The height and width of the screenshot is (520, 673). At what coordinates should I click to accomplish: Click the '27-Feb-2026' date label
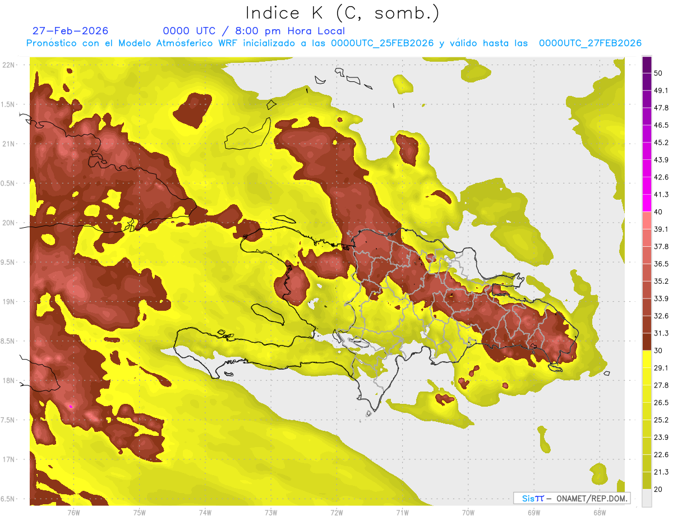tap(71, 31)
